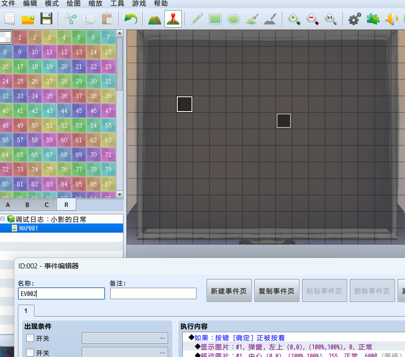
Task: Switch to Map editing mode icon
Action: pos(155,19)
